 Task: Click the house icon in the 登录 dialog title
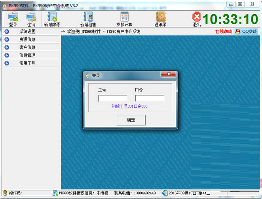(x=87, y=75)
